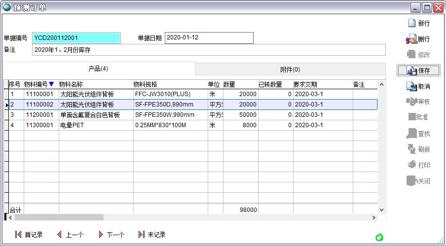Click the New (新行) document icon

[411, 23]
